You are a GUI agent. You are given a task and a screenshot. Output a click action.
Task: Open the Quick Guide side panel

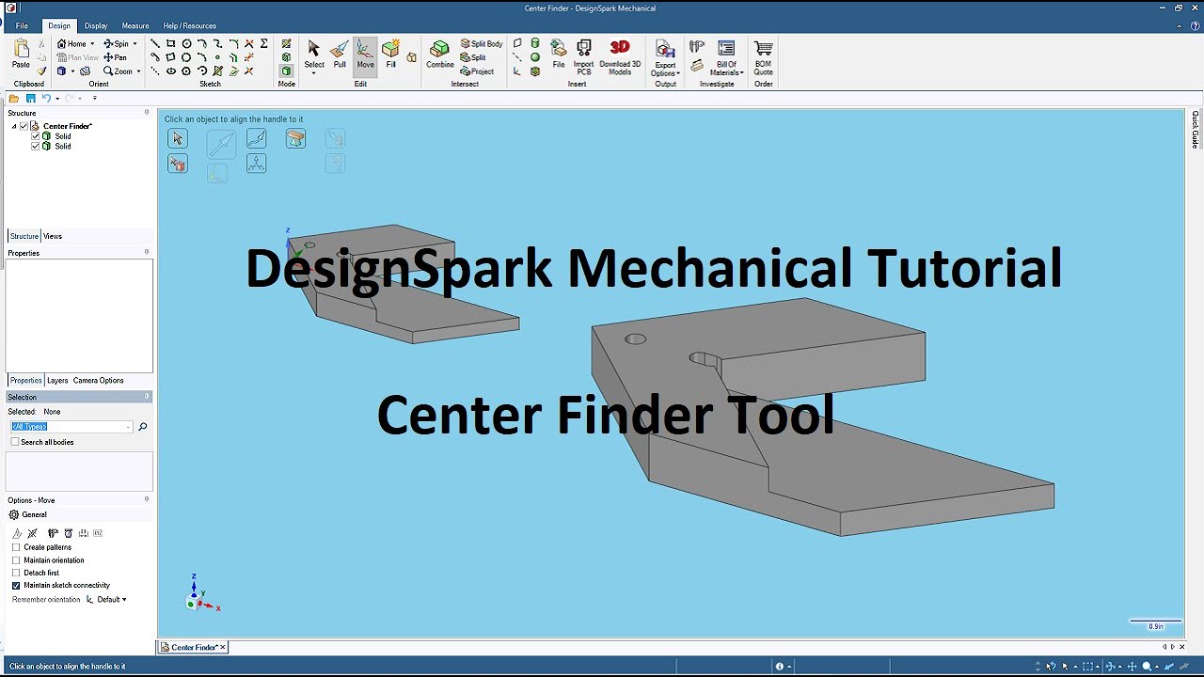point(1195,130)
